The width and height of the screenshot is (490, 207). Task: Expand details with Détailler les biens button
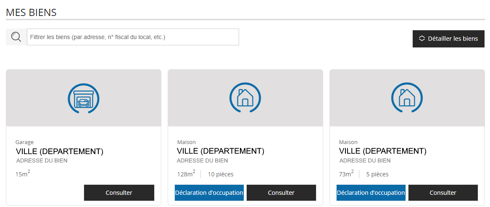click(x=448, y=39)
